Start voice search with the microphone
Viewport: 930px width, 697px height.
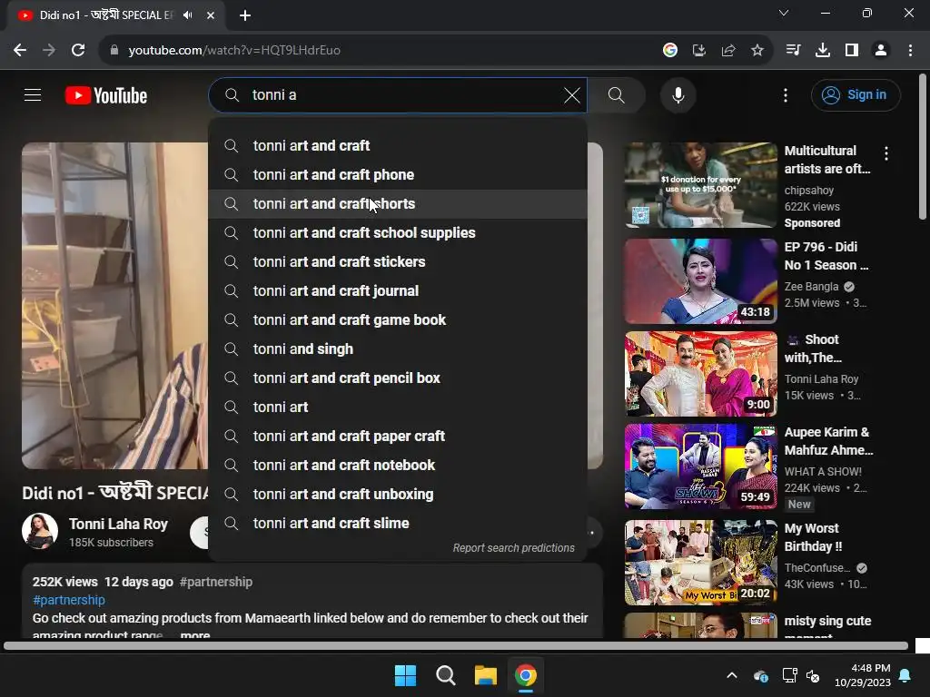click(x=678, y=94)
